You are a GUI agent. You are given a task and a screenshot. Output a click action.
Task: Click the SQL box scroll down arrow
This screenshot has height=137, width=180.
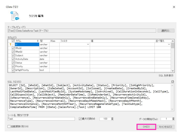pos(172,109)
